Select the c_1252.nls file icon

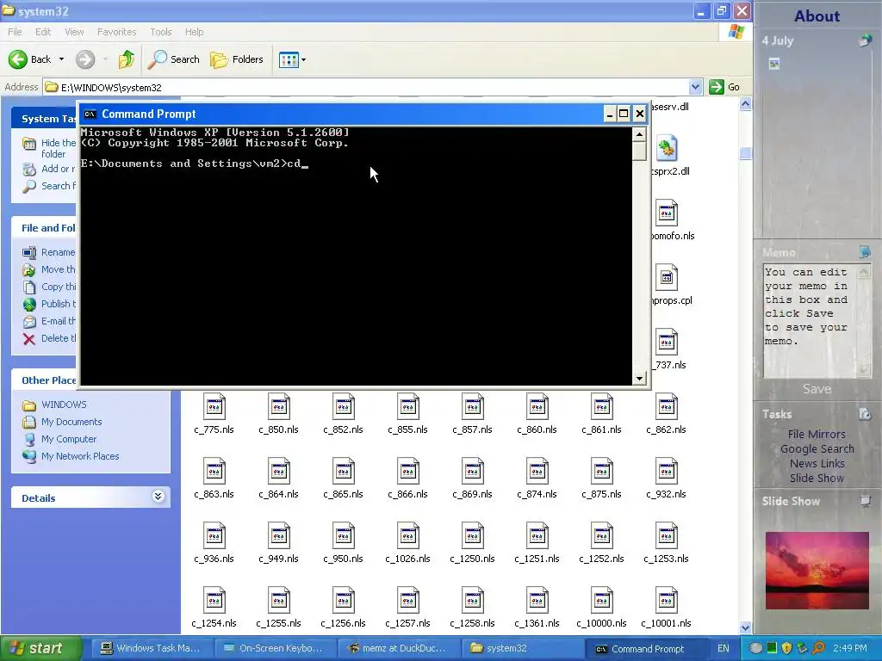(602, 535)
